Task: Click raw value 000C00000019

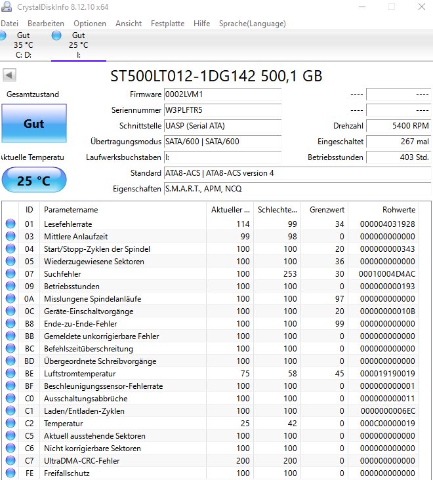Action: (x=387, y=424)
